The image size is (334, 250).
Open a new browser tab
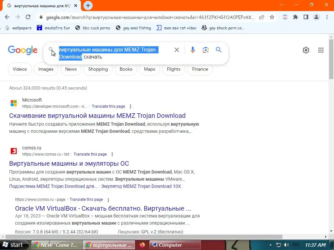[88, 6]
